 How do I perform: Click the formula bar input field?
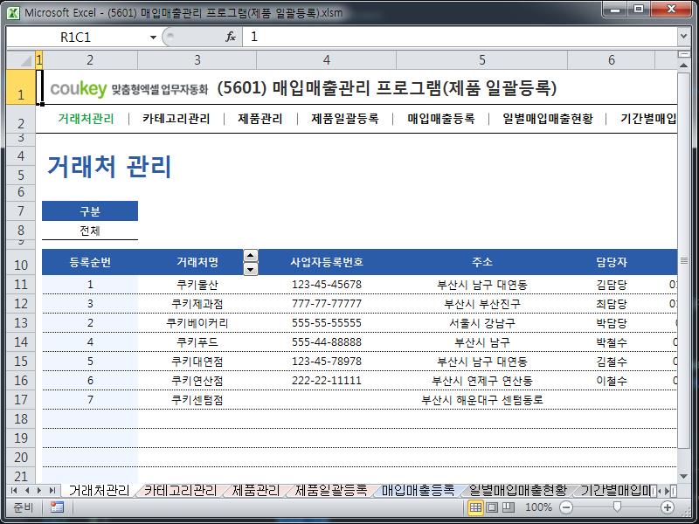click(460, 37)
